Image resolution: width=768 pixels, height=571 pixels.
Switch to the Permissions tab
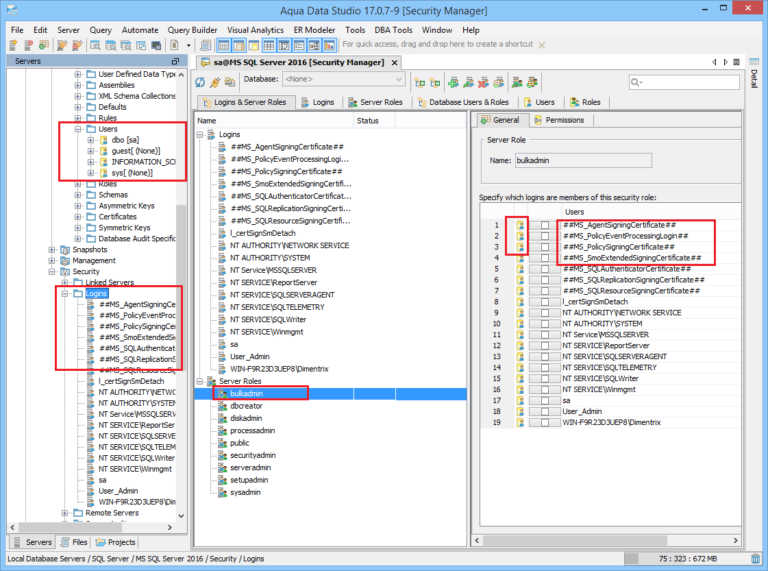559,120
